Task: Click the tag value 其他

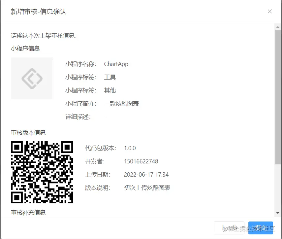Action: click(110, 90)
